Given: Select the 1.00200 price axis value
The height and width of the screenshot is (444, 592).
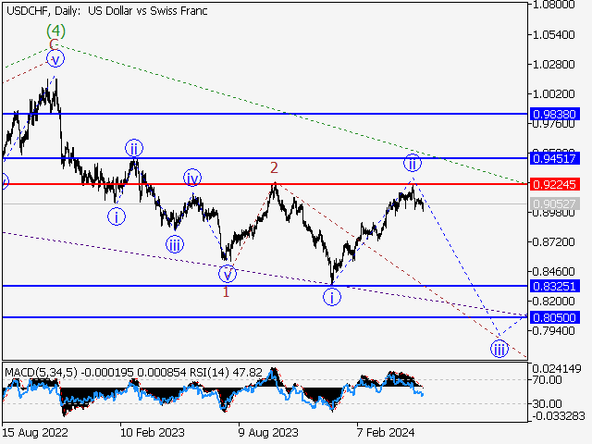Looking at the screenshot, I should click(553, 93).
